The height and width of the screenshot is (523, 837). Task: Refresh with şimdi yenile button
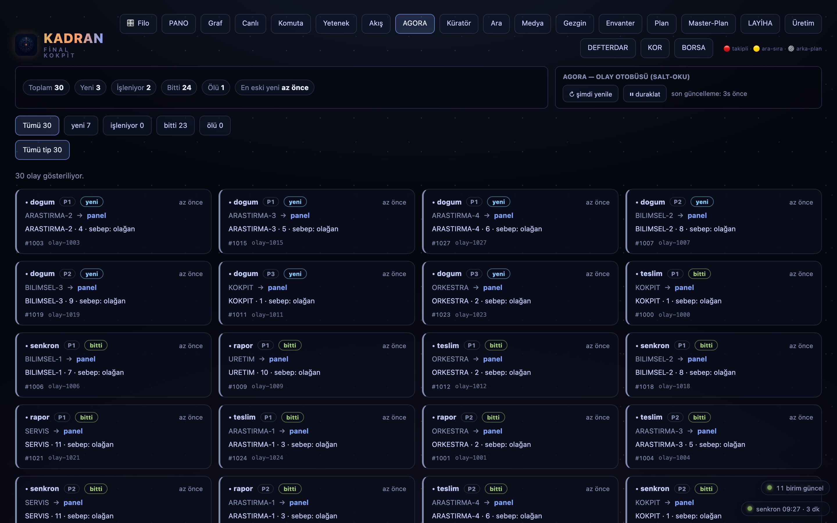(x=590, y=94)
